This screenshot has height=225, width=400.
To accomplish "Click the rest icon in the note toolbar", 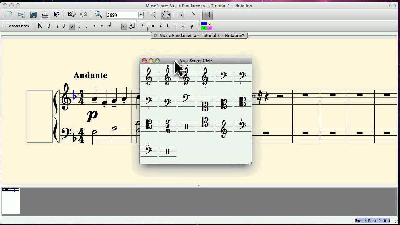I will [142, 26].
